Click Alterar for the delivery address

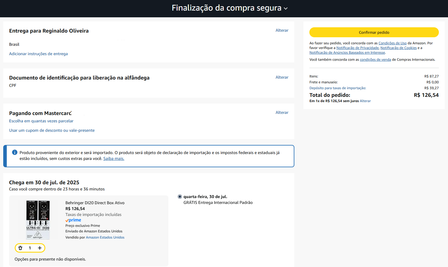[x=282, y=30]
